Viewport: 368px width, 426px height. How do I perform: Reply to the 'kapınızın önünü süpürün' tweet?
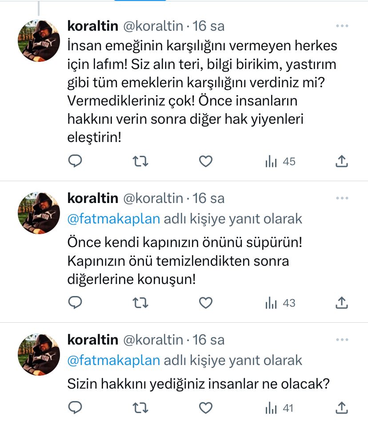pos(75,303)
